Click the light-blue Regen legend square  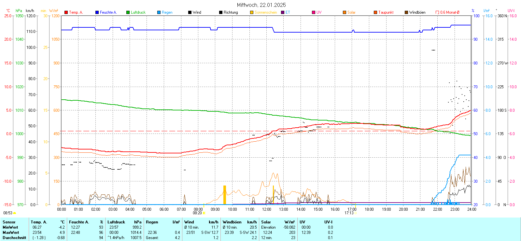[159, 12]
